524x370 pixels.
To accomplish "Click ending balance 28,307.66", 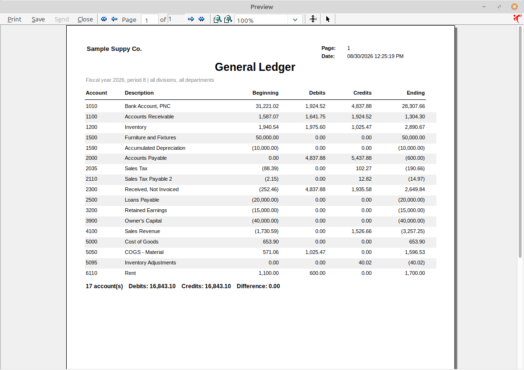I will 413,106.
